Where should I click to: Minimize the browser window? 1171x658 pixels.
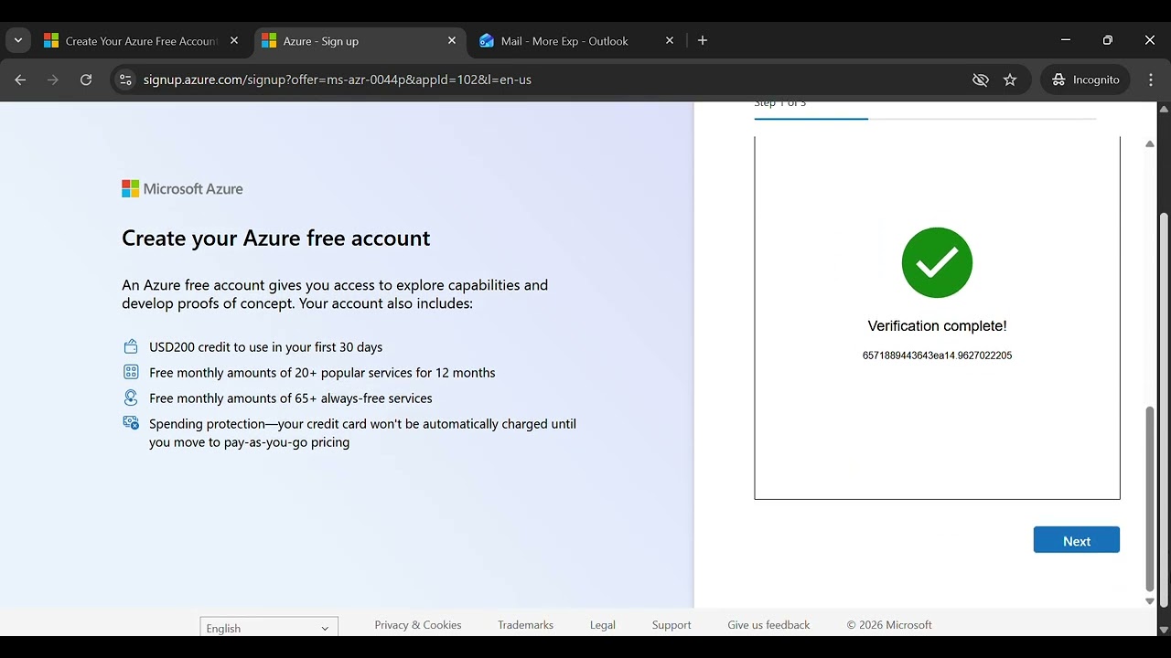click(1066, 40)
